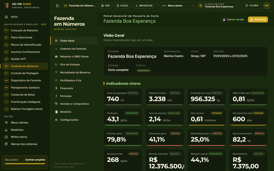Open Plano Nutricional calculator
274x171 pixels.
click(x=25, y=37)
